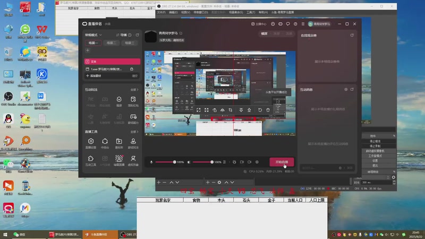Open the red packet icon next to 福袋
Image resolution: width=425 pixels, height=239 pixels.
(x=133, y=101)
